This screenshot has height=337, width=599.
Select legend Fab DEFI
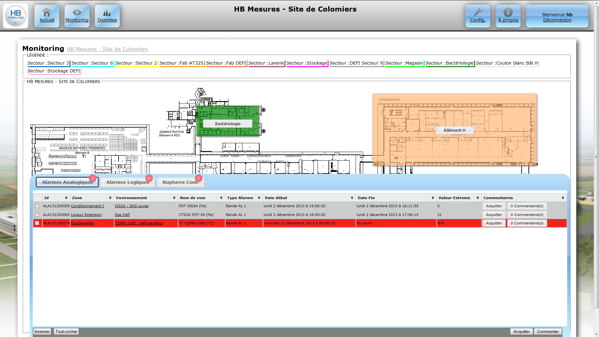pos(226,63)
